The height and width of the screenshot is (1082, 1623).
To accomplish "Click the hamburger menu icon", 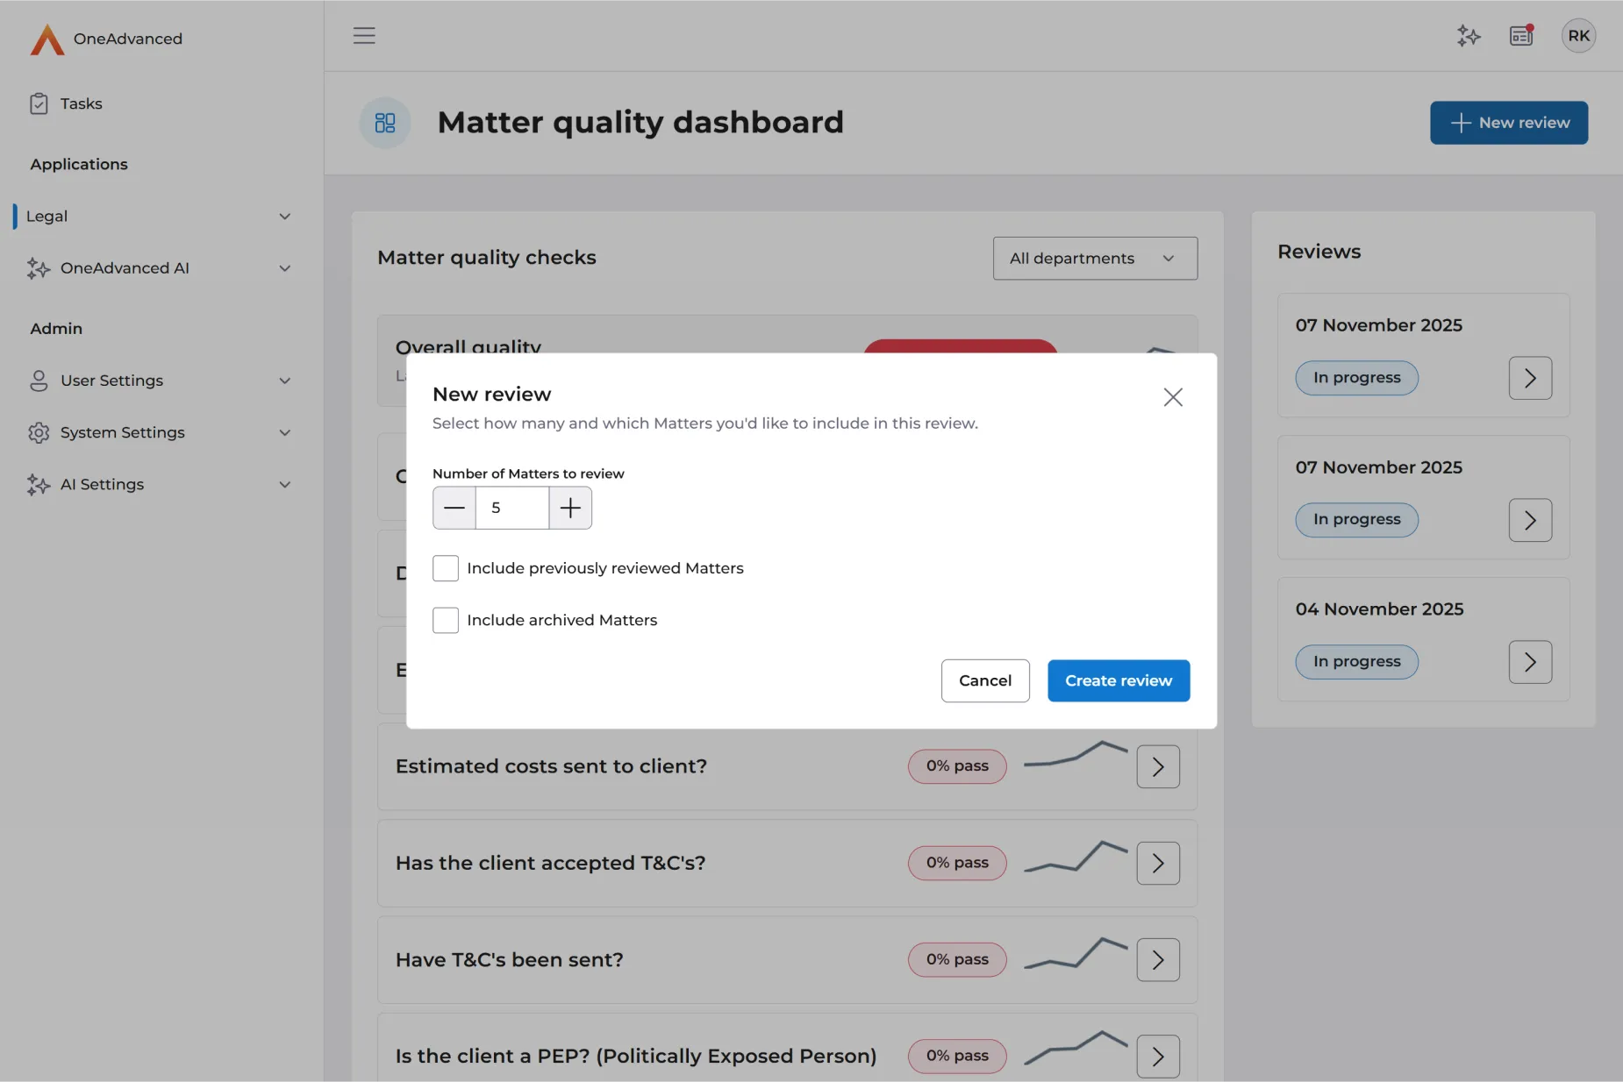I will pos(364,36).
